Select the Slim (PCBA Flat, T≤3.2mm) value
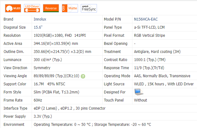Screen dimensions: 197x128 click(x=57, y=92)
